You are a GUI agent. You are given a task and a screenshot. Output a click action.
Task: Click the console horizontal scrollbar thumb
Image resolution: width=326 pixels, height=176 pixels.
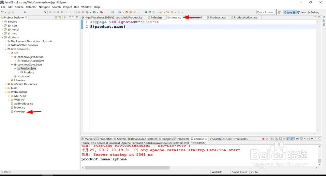[127, 168]
